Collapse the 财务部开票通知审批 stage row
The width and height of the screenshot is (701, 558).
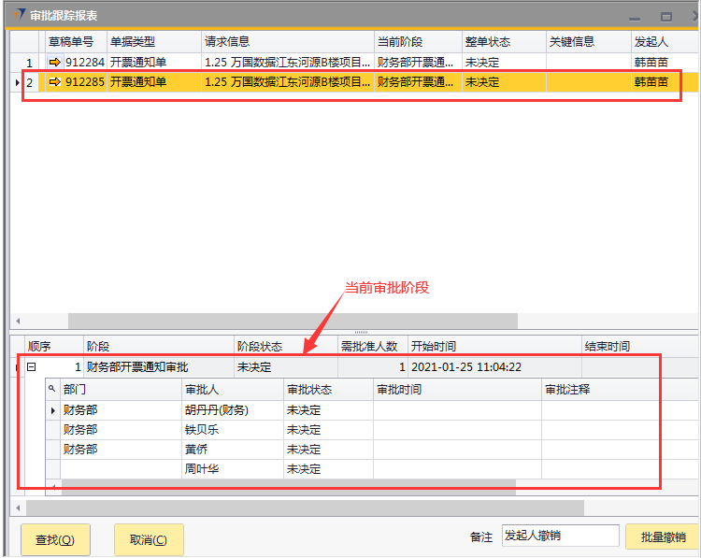click(31, 367)
